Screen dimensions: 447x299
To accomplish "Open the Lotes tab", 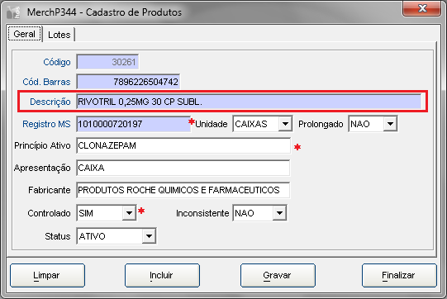I will pyautogui.click(x=59, y=35).
